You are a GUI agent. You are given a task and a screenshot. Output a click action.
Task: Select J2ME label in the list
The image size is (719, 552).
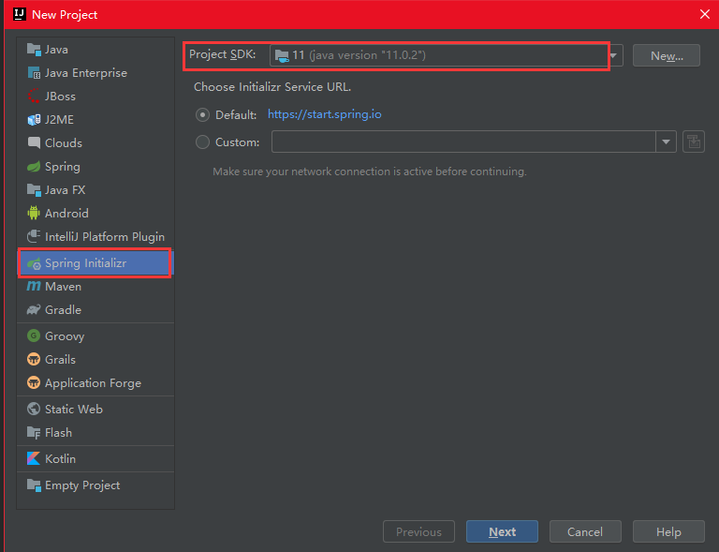point(59,120)
